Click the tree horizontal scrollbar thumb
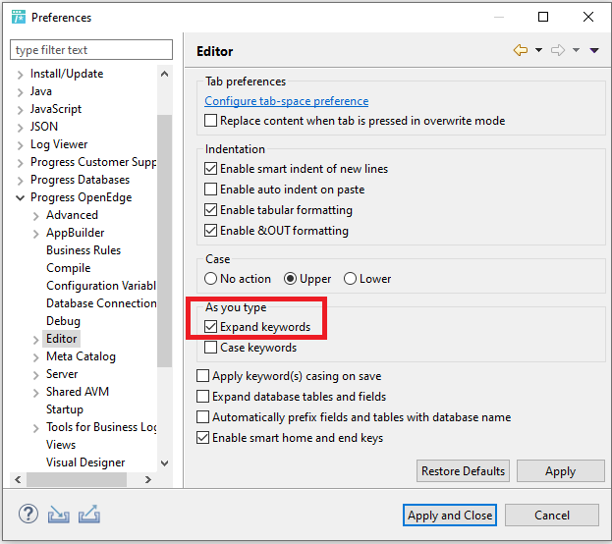 (x=77, y=479)
